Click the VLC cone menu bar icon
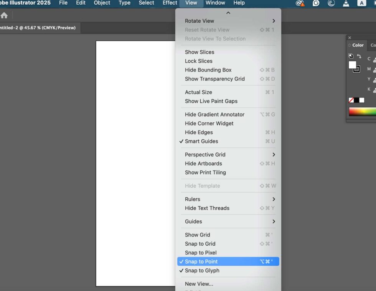 click(346, 3)
